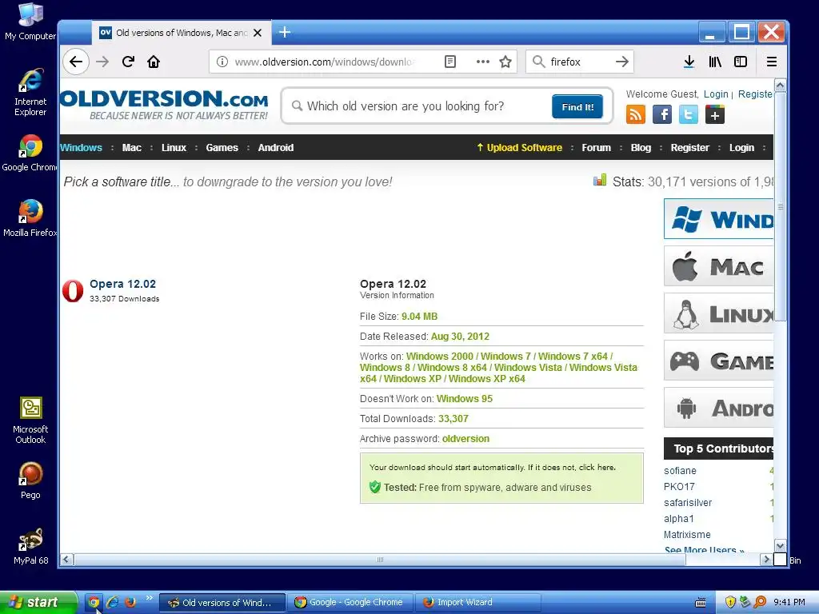Open a new browser tab
The width and height of the screenshot is (819, 614).
pos(285,32)
